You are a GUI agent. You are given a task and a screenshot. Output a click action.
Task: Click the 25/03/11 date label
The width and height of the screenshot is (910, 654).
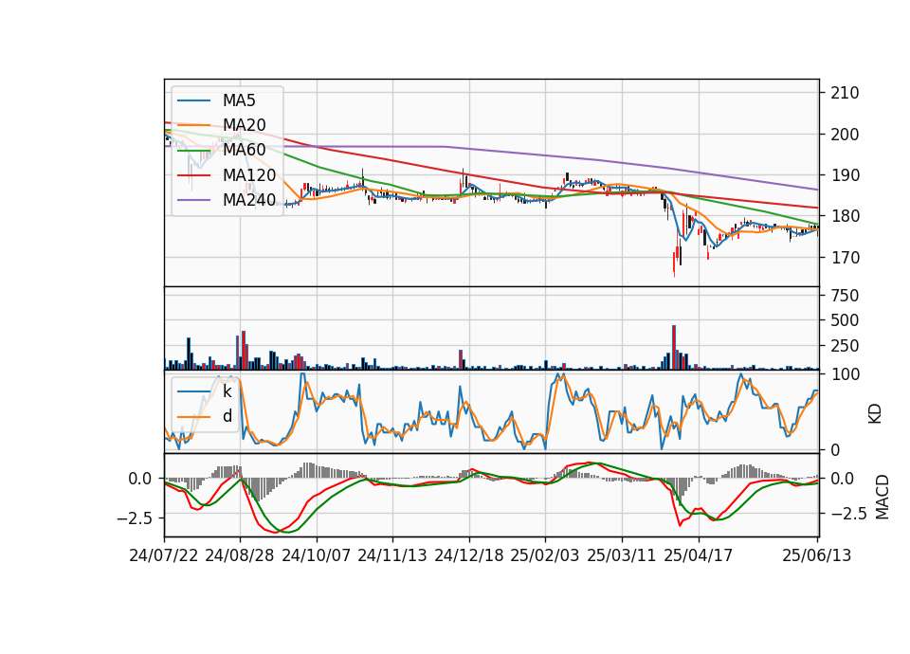pos(622,555)
